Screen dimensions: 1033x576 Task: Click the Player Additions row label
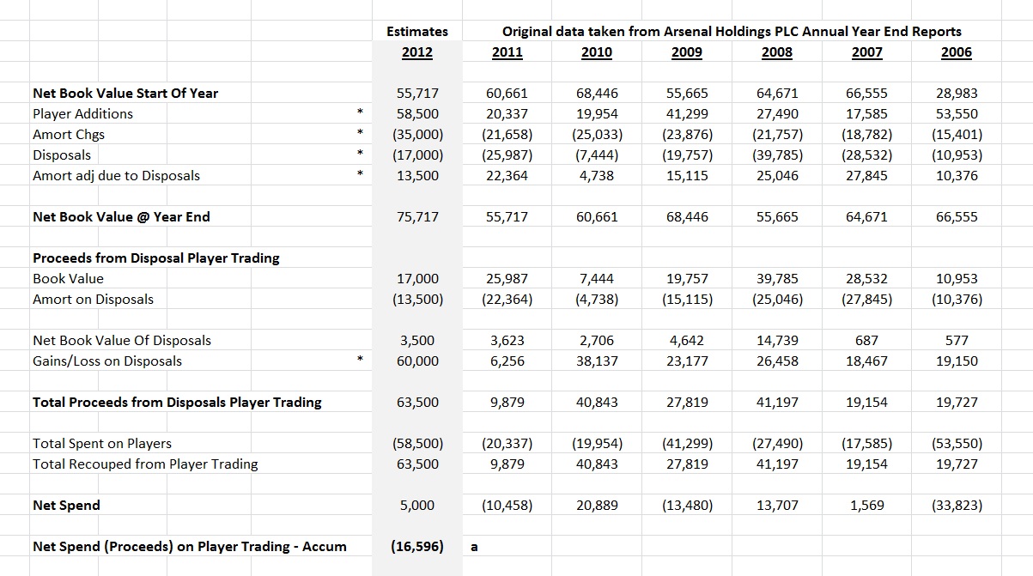(83, 113)
